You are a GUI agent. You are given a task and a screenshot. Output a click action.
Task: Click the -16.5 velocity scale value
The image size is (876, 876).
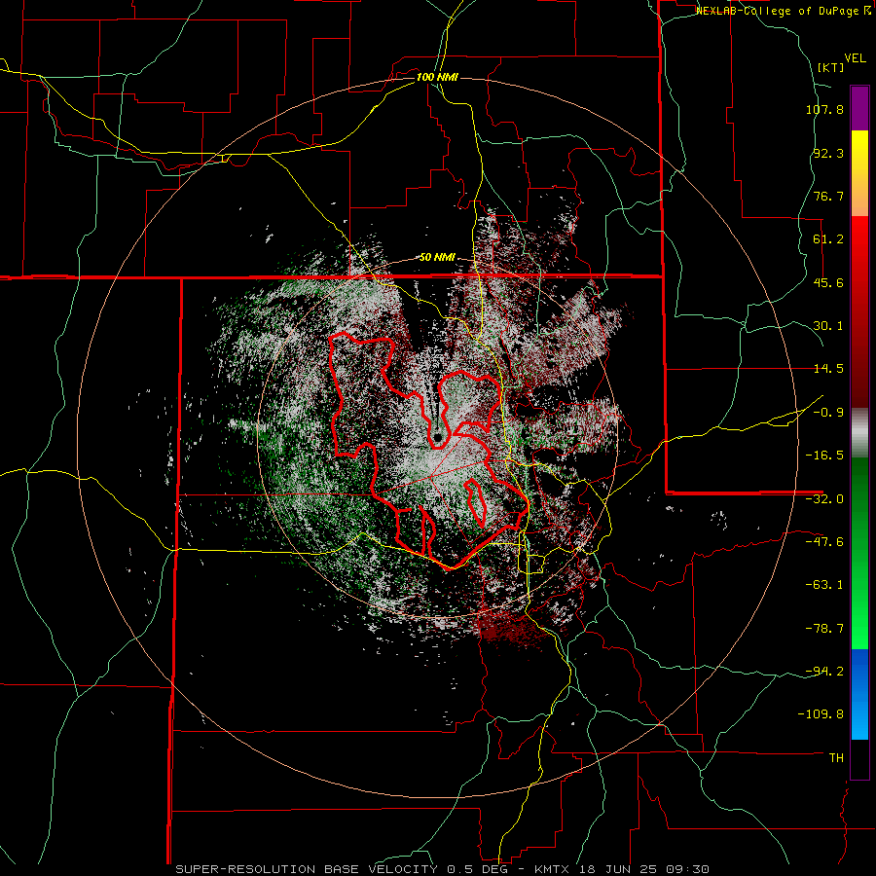point(824,456)
